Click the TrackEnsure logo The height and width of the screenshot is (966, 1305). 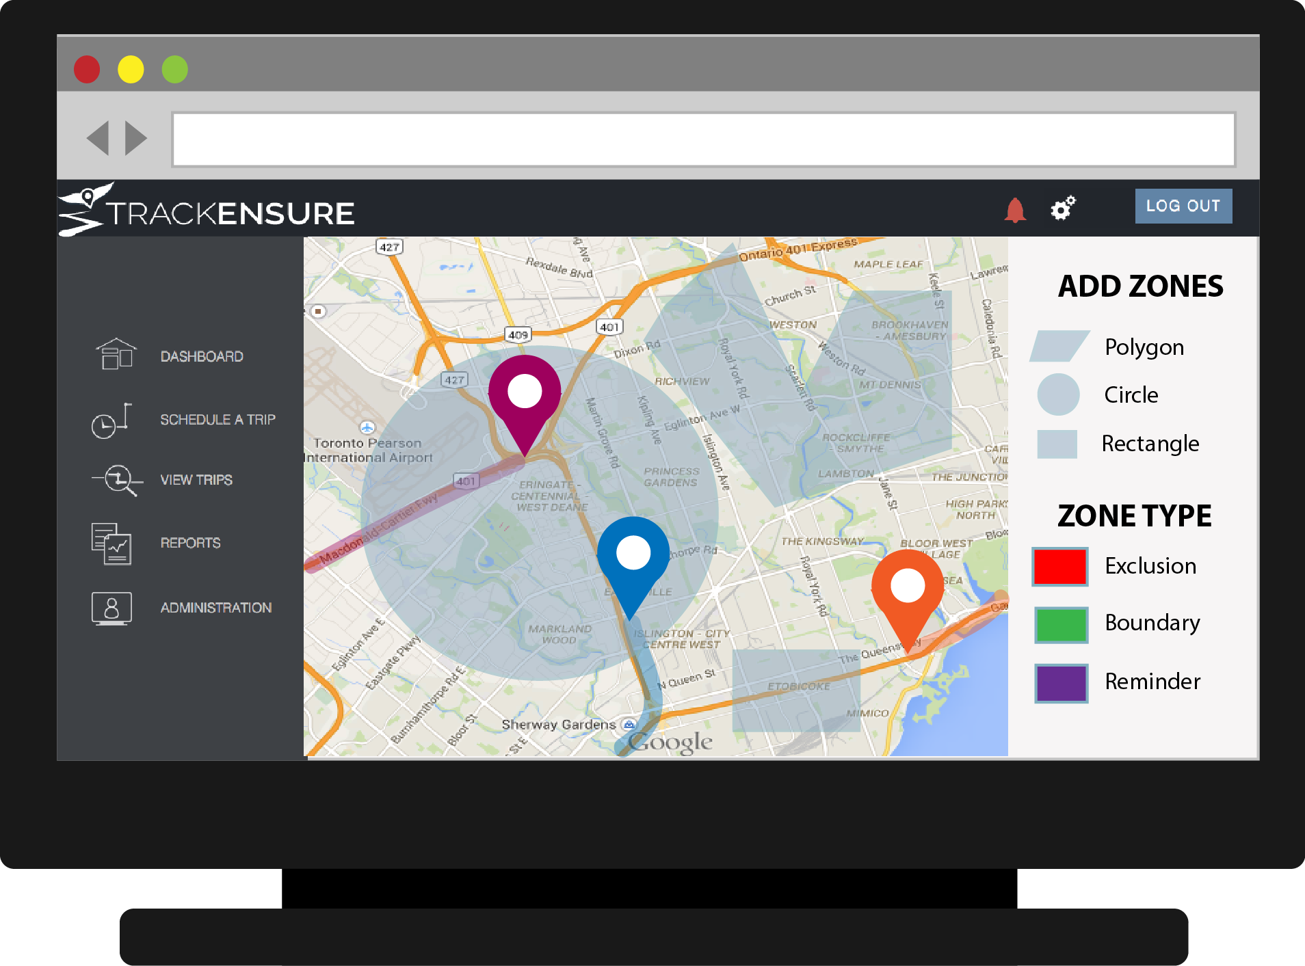tap(207, 209)
